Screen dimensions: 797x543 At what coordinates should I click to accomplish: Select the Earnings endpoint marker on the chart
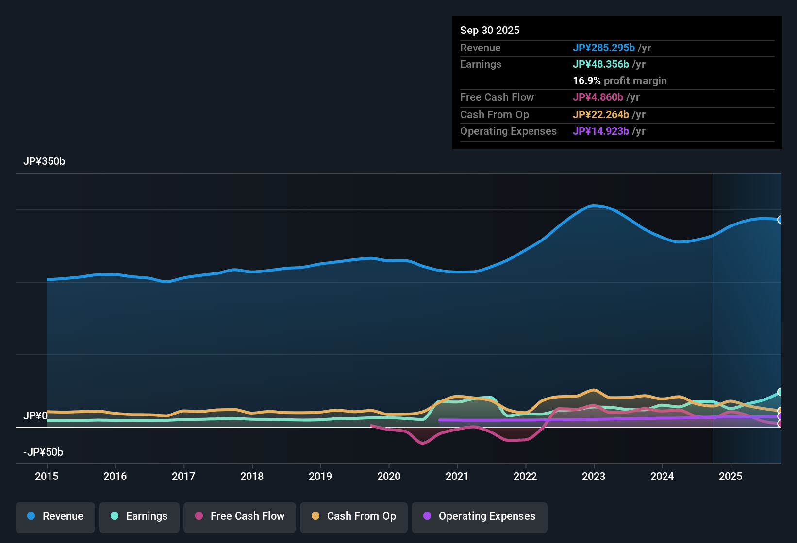(x=780, y=392)
